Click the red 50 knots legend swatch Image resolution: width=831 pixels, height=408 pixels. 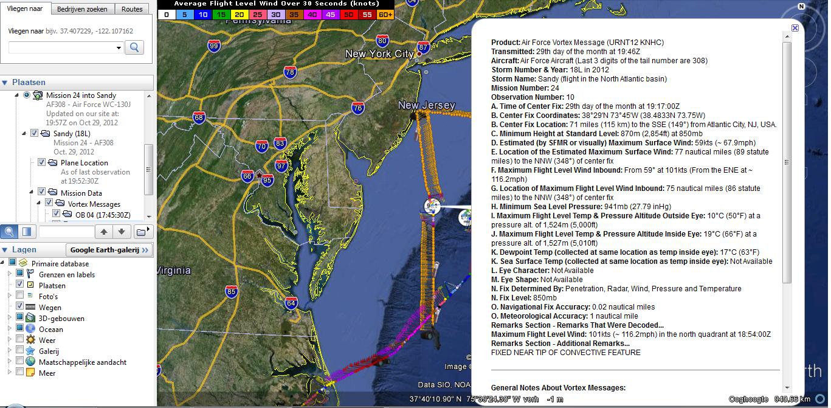350,14
